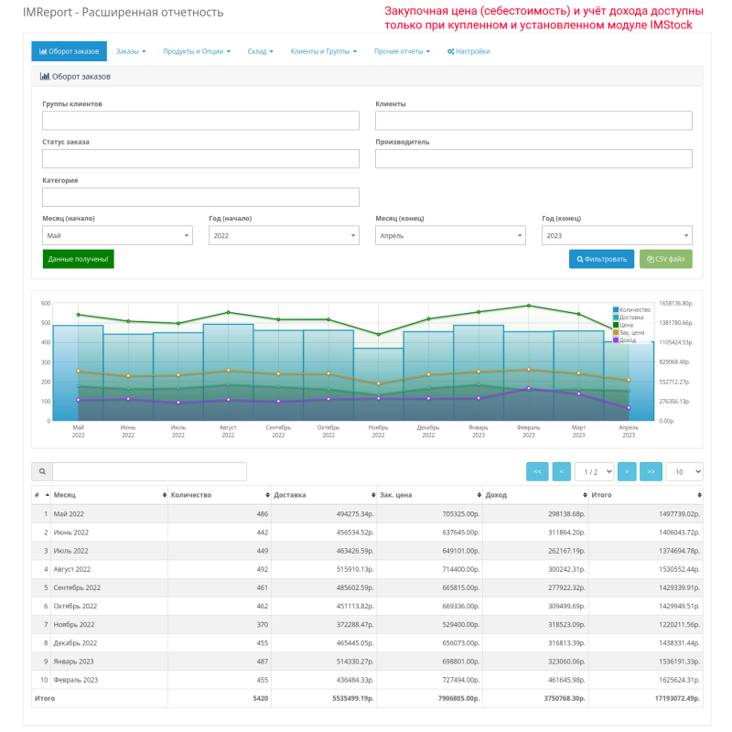
Task: Click the magnifier search icon above the table
Action: tap(44, 470)
